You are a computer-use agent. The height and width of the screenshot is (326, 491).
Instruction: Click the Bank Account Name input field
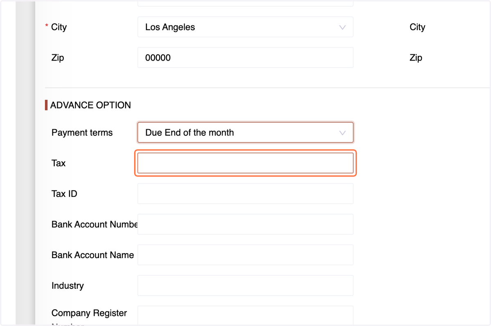pos(245,255)
